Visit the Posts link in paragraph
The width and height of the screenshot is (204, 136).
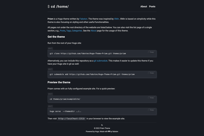click(62, 31)
